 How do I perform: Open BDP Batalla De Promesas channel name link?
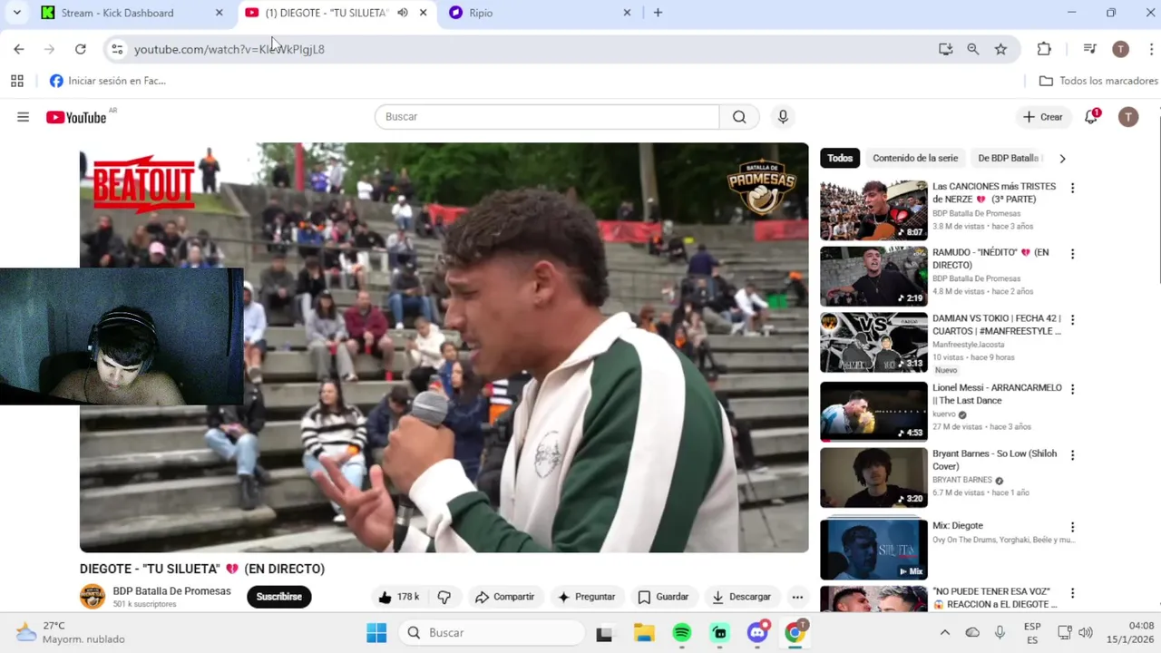point(171,591)
